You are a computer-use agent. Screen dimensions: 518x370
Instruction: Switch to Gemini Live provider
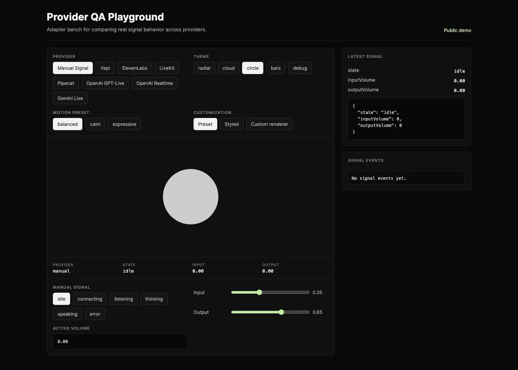click(x=70, y=98)
